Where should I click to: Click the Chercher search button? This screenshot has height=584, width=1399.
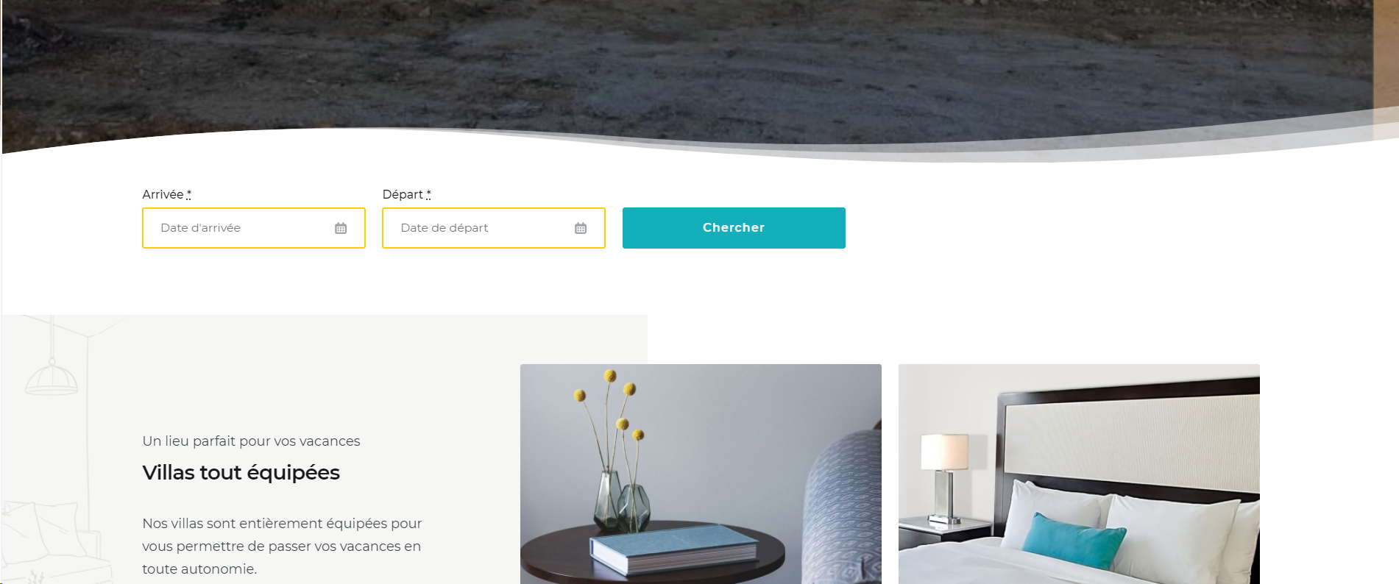pos(734,228)
